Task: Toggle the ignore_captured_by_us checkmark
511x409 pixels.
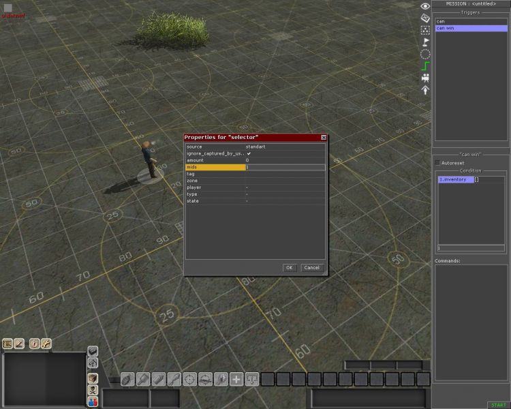Action: 249,153
